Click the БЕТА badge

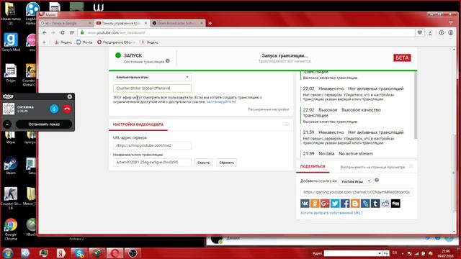coord(402,58)
